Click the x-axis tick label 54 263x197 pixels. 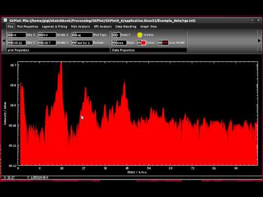pyautogui.click(x=149, y=169)
